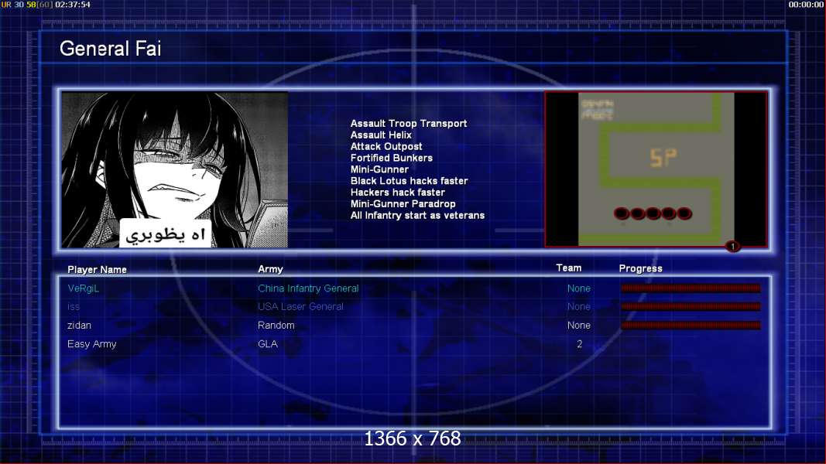
Task: Click 'USA Laser General' army text
Action: pos(300,307)
